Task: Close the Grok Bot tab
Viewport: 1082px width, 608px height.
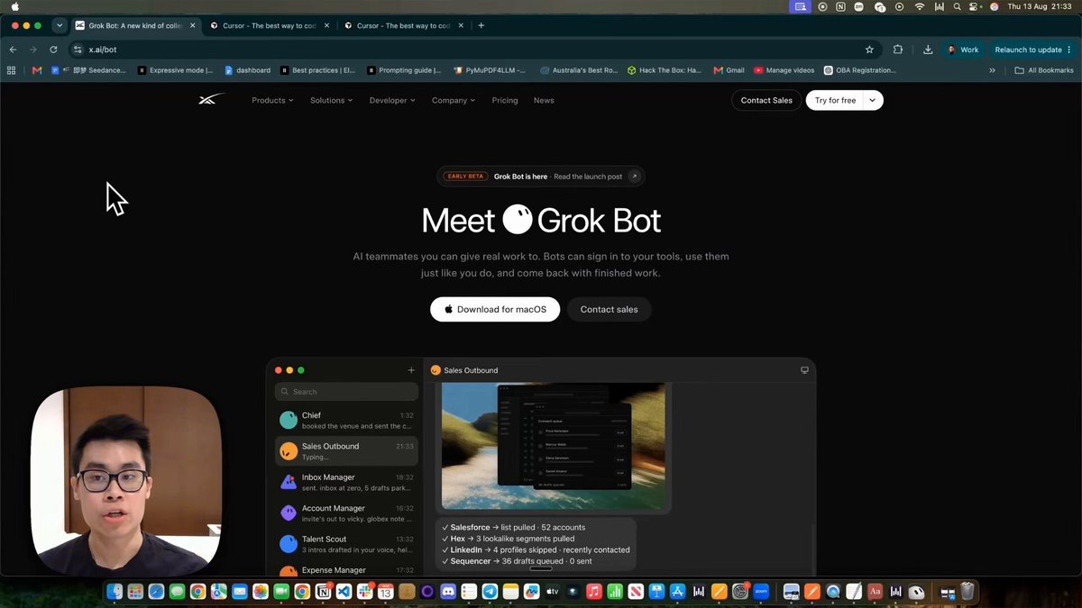Action: coord(192,25)
